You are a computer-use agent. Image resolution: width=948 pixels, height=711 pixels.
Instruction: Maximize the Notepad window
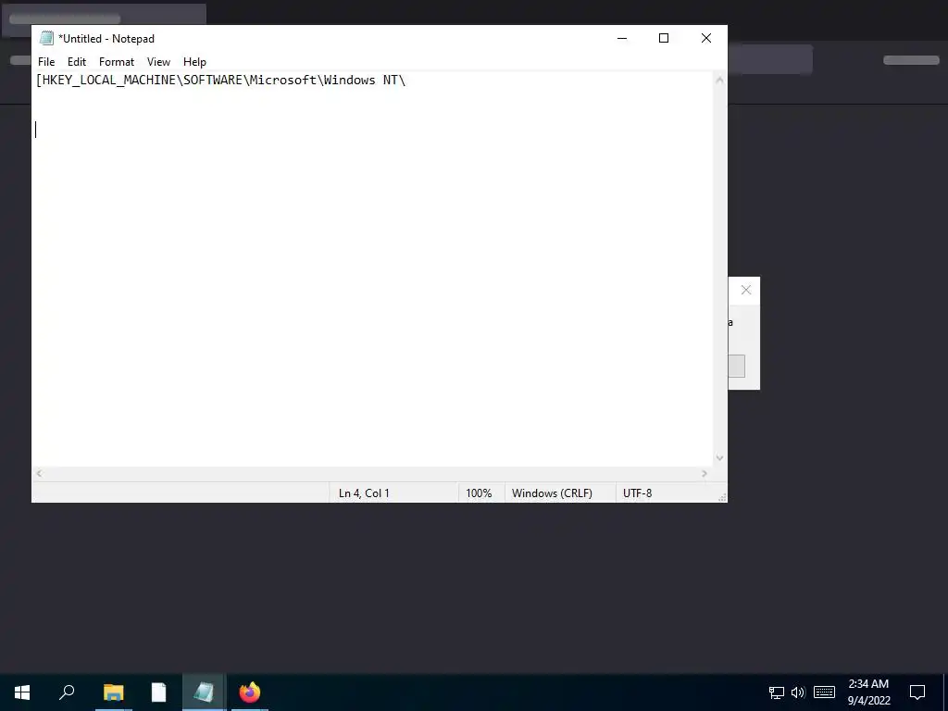663,38
